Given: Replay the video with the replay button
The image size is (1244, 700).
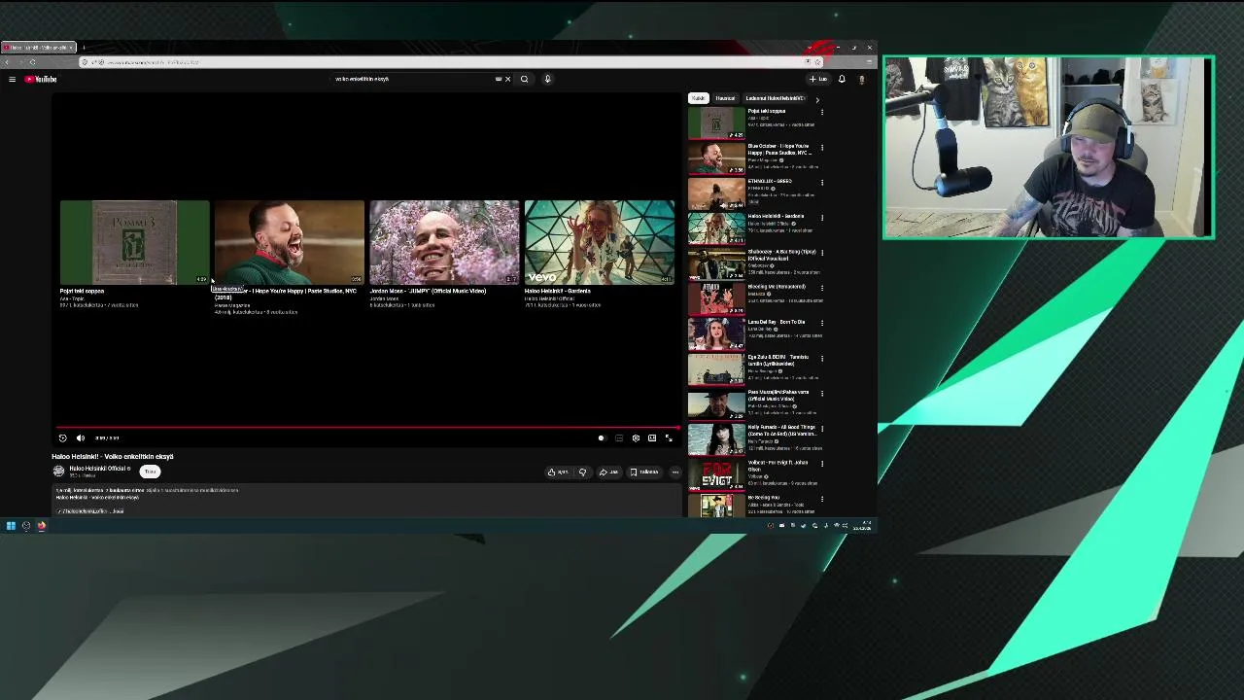Looking at the screenshot, I should click(63, 438).
